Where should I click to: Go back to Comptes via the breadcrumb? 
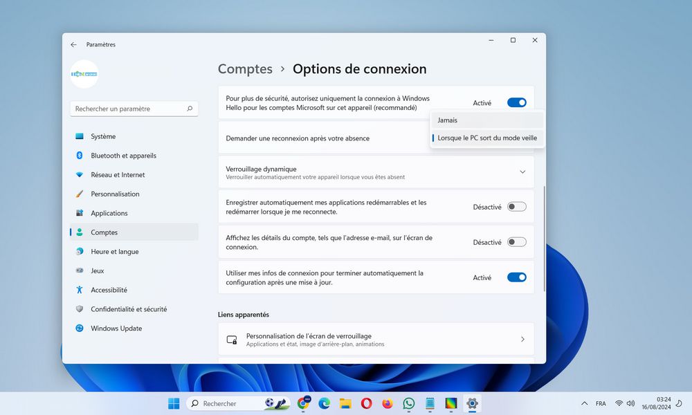pyautogui.click(x=245, y=68)
